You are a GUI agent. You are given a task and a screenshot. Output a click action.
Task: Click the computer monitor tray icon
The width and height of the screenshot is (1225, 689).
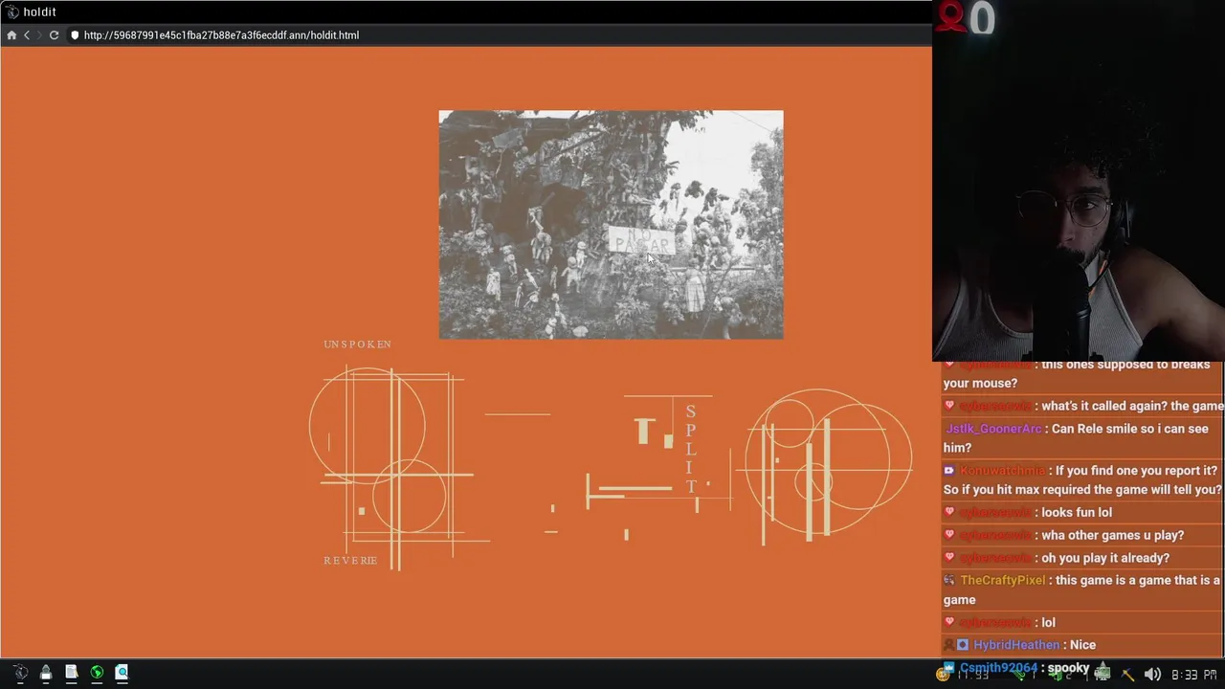tap(1102, 674)
